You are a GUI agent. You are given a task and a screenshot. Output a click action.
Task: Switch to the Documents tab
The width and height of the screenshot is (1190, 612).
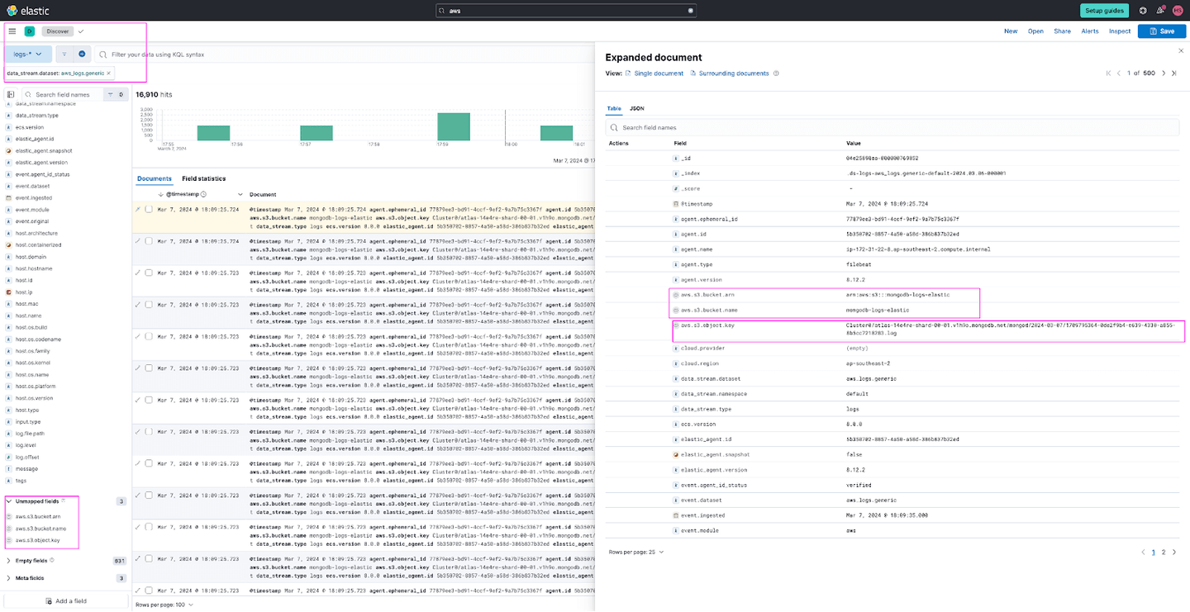(x=155, y=178)
